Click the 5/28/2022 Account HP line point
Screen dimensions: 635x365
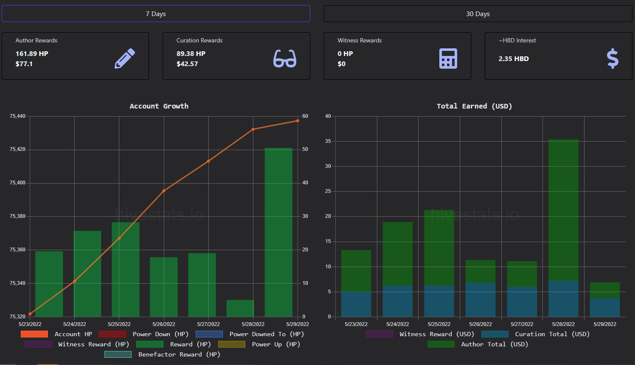pos(253,129)
